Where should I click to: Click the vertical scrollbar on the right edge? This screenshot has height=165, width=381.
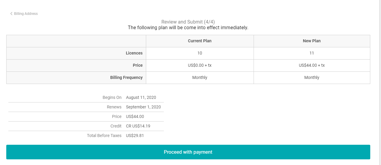[379, 82]
